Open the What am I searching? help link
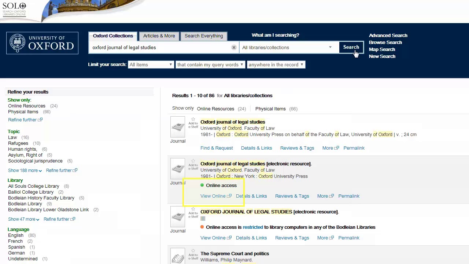Image resolution: width=469 pixels, height=264 pixels. (275, 35)
